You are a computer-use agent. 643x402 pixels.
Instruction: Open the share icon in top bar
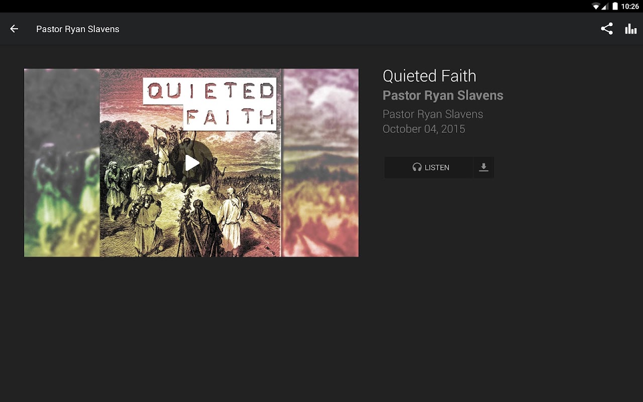coord(607,29)
